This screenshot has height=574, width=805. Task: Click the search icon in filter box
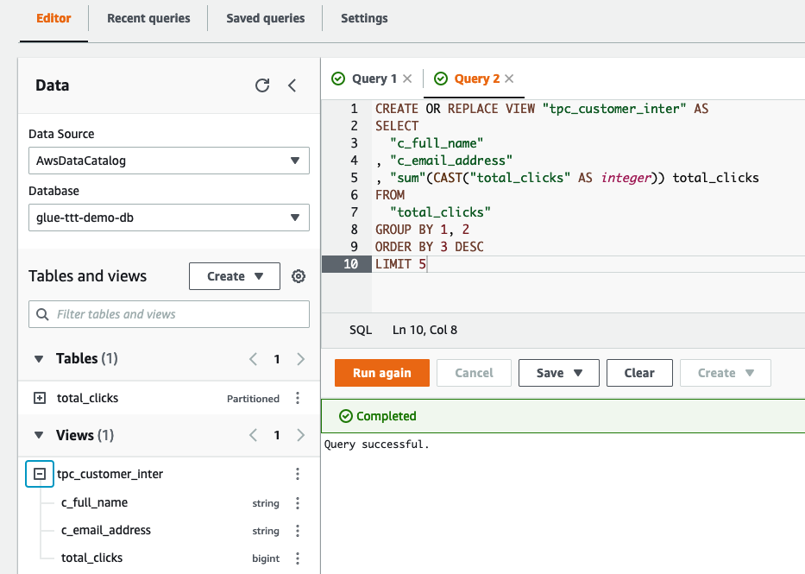point(42,314)
